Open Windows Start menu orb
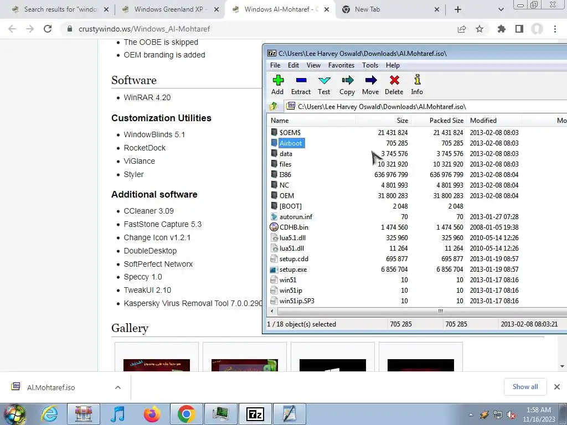 click(x=14, y=414)
